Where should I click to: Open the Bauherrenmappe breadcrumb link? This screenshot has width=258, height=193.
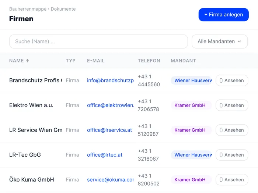pyautogui.click(x=28, y=9)
